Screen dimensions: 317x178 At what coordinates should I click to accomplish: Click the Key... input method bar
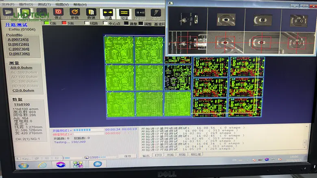point(39,159)
